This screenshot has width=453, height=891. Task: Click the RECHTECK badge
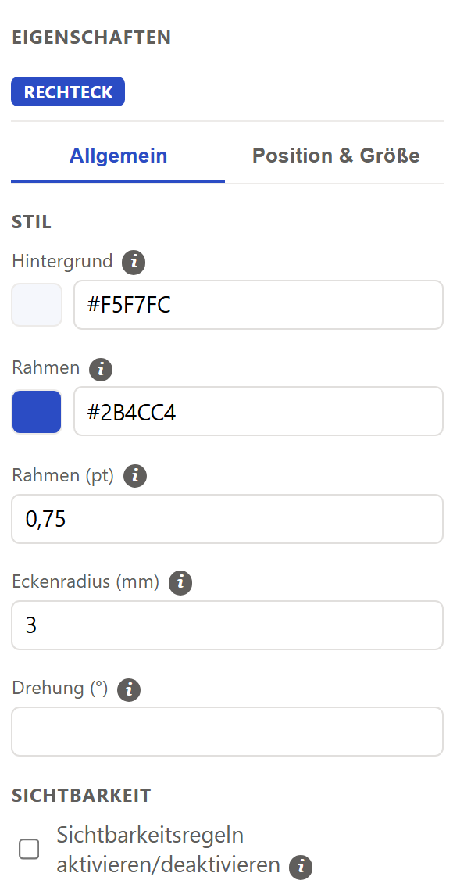click(x=68, y=92)
